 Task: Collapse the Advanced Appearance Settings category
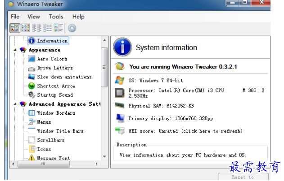[x=16, y=104]
